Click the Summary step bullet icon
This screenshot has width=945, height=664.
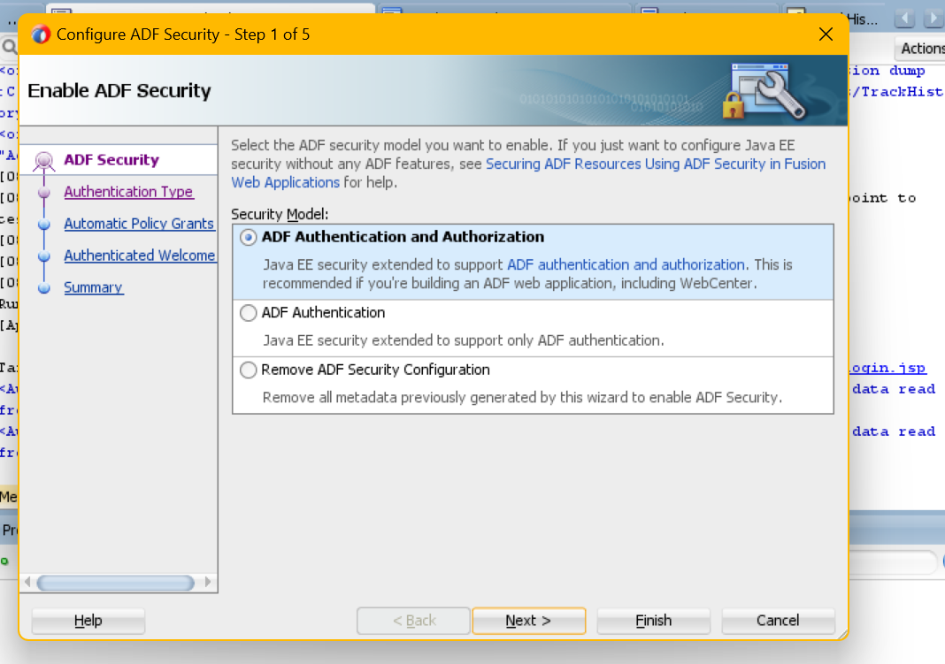(44, 288)
